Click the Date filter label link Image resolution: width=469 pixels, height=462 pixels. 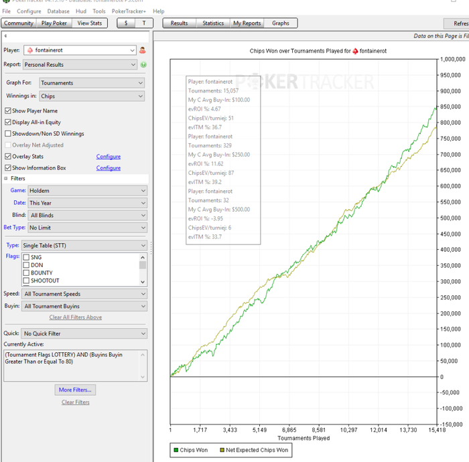point(19,203)
